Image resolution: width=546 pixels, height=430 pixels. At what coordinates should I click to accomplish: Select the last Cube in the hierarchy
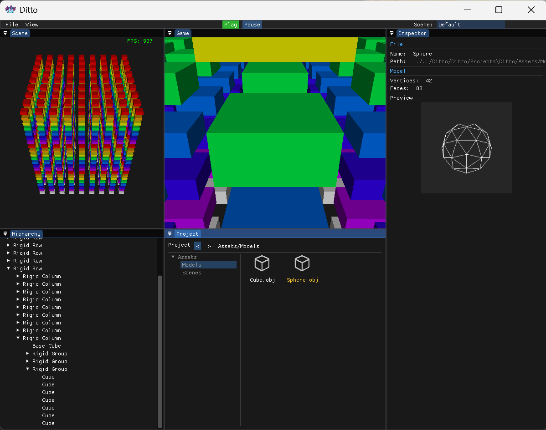click(48, 423)
